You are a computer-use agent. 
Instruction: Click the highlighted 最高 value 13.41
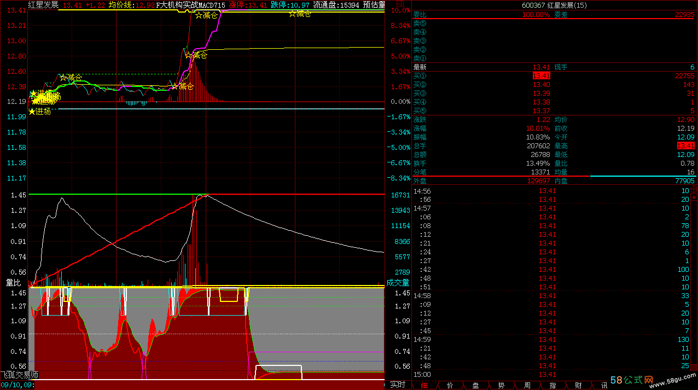pyautogui.click(x=685, y=145)
